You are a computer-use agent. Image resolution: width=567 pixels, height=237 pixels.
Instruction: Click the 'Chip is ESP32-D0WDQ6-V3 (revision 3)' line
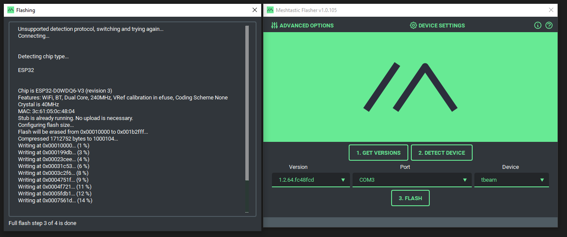point(65,91)
